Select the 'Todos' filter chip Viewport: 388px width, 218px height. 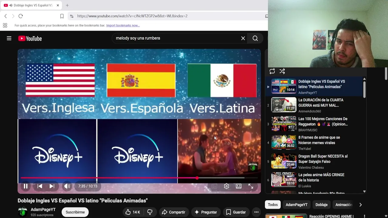[x=273, y=205]
